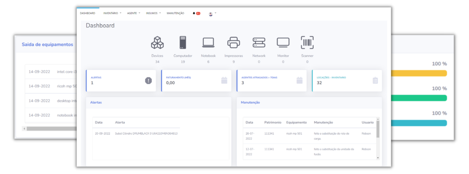This screenshot has height=174, width=469.
Task: Click the Impressoras printer icon
Action: click(x=234, y=43)
